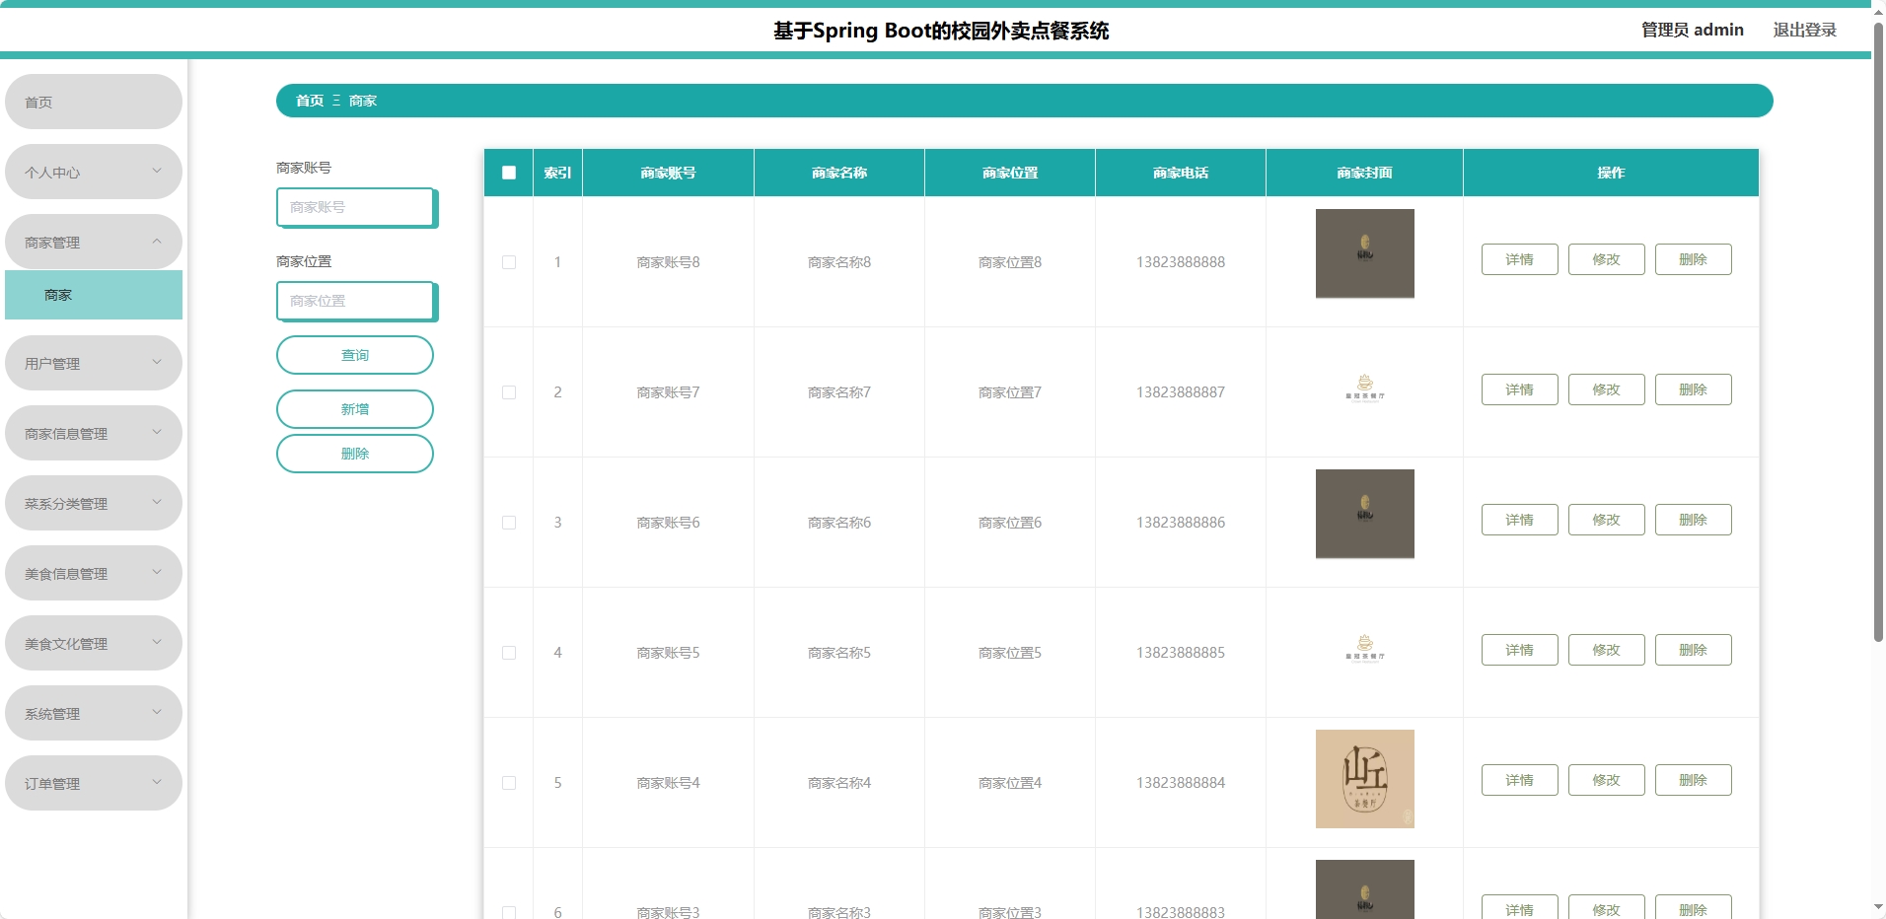The width and height of the screenshot is (1886, 919).
Task: Click phone number 13823888887
Action: tap(1181, 392)
